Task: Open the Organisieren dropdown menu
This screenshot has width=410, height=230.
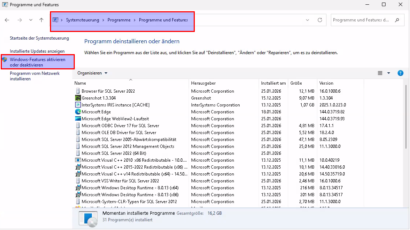Action: point(92,73)
